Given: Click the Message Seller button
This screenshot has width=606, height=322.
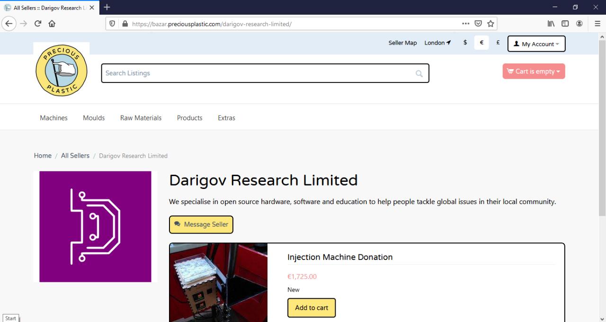Looking at the screenshot, I should 201,224.
